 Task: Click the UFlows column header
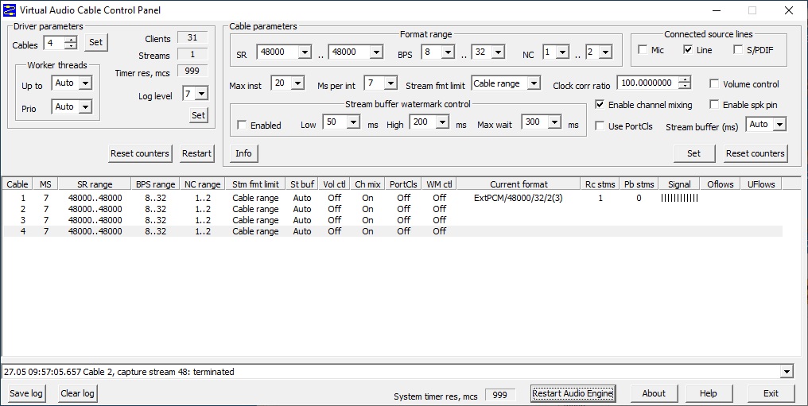[761, 184]
